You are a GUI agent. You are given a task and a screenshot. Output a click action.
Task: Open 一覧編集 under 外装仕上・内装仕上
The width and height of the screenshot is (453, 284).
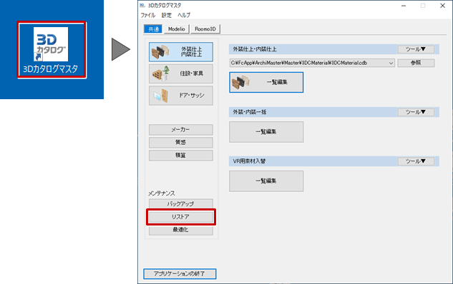pos(266,82)
